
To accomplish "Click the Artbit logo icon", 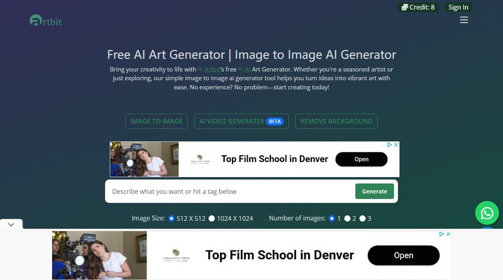I will [36, 20].
